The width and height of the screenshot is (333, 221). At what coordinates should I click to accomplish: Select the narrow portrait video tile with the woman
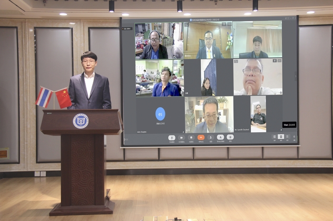pos(208,77)
